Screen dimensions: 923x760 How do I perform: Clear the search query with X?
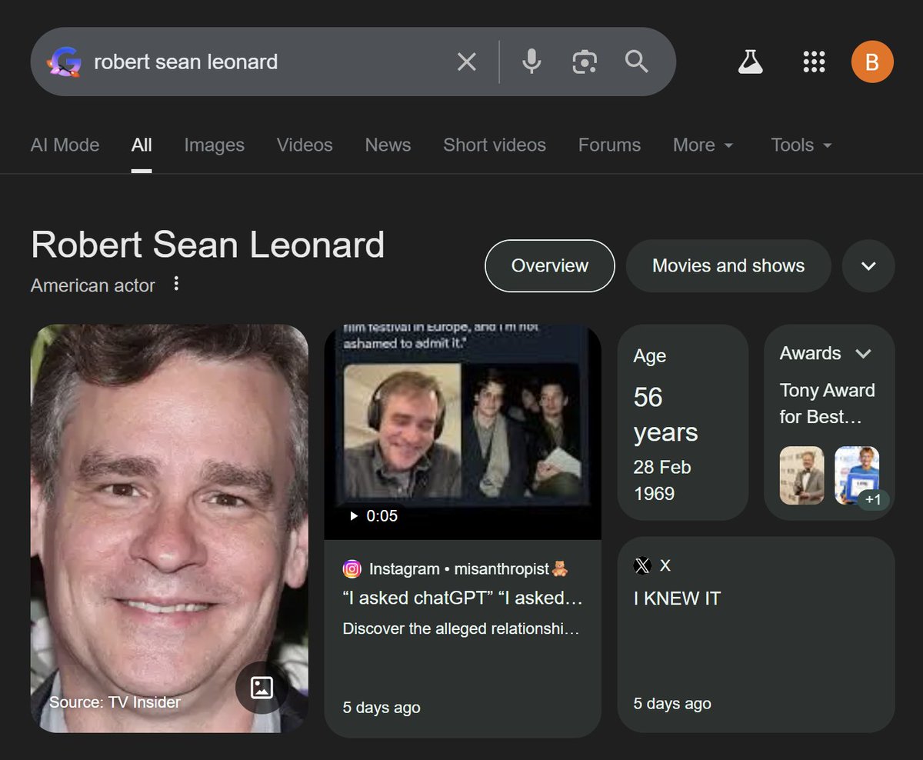coord(467,62)
